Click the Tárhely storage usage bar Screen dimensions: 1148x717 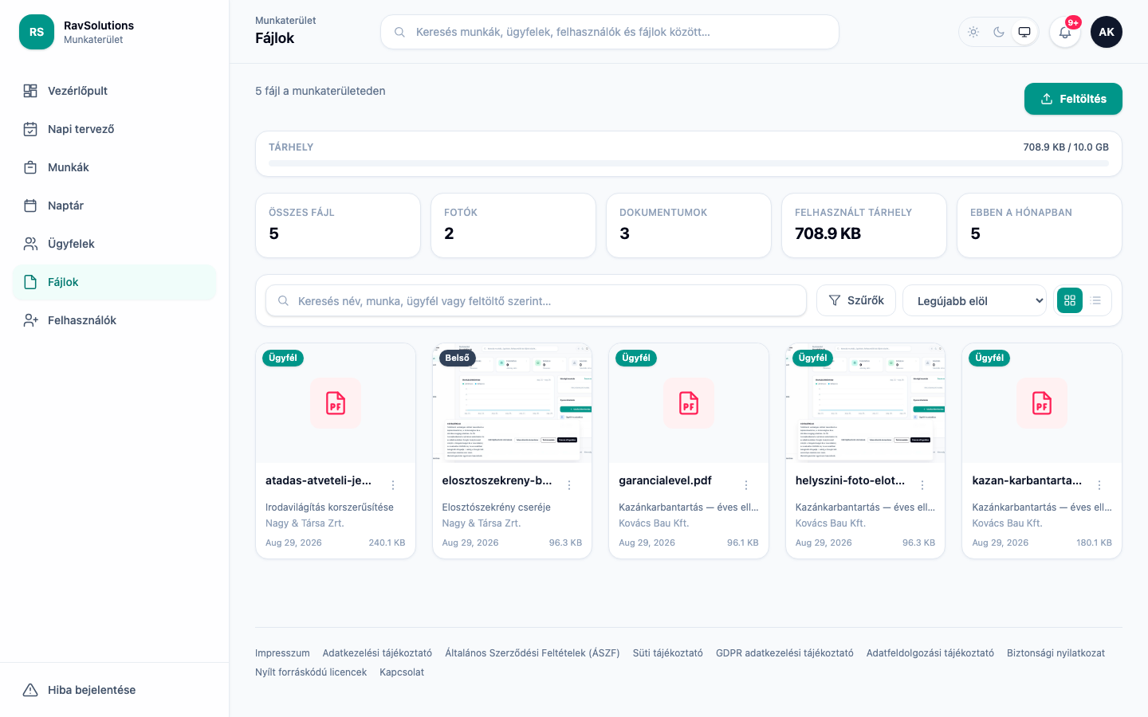(689, 163)
